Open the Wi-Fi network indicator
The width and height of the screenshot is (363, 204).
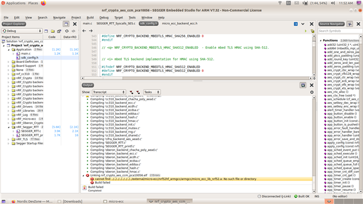pyautogui.click(x=280, y=3)
